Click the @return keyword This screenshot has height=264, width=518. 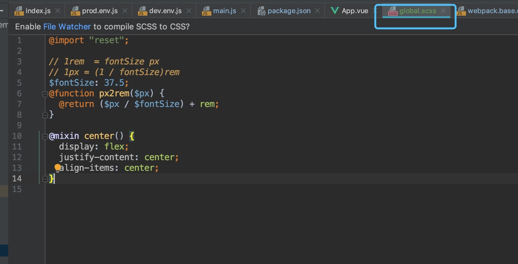click(76, 104)
